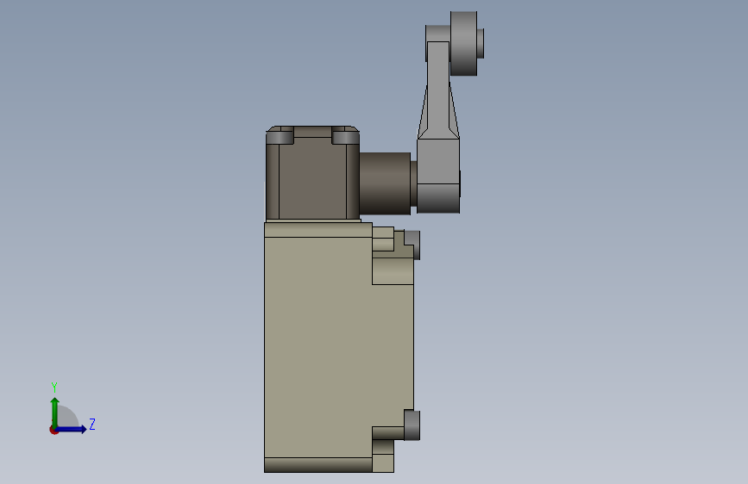Select the roller wheel at the lever top

click(x=463, y=43)
